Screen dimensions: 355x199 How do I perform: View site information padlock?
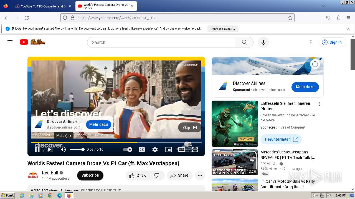click(x=73, y=18)
